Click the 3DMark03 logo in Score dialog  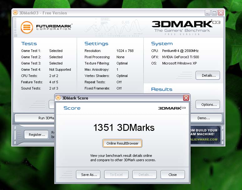click(172, 108)
